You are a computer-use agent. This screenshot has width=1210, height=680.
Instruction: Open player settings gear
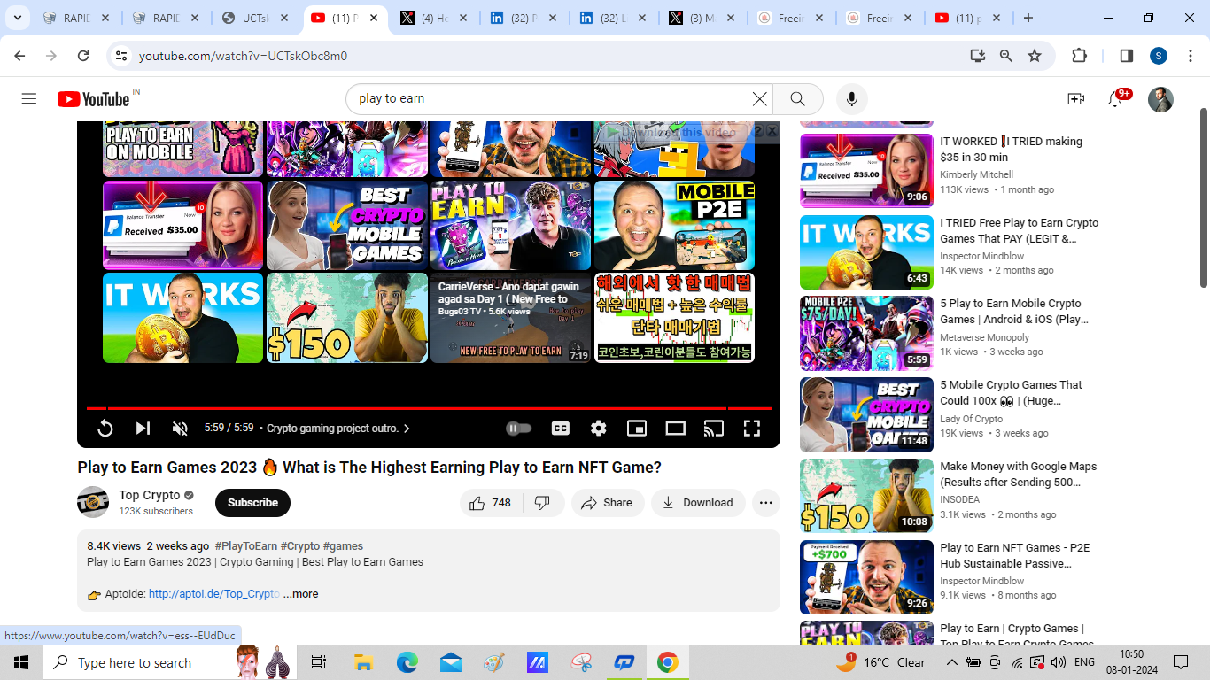(599, 429)
